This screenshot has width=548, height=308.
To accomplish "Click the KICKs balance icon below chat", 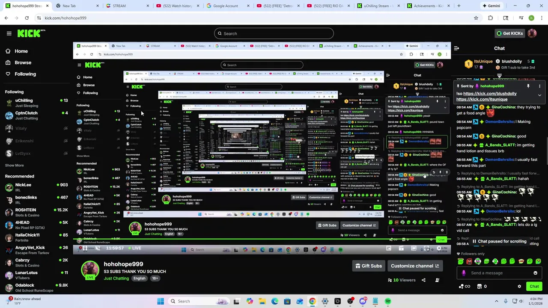I will click(462, 287).
